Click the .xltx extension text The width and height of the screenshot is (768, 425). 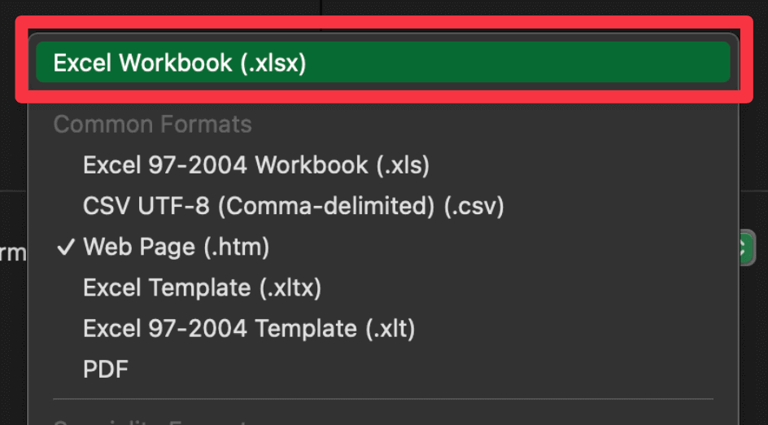pos(290,287)
